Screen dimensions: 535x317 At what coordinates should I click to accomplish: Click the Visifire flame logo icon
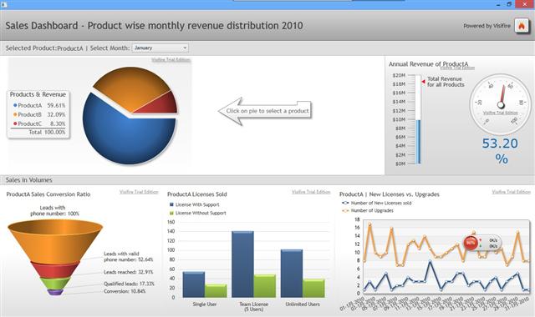(522, 26)
